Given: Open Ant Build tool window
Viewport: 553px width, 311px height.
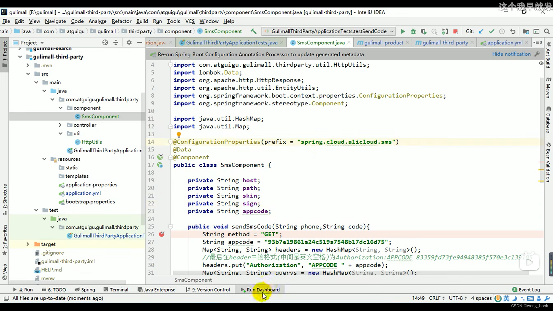Looking at the screenshot, I should click(x=548, y=55).
